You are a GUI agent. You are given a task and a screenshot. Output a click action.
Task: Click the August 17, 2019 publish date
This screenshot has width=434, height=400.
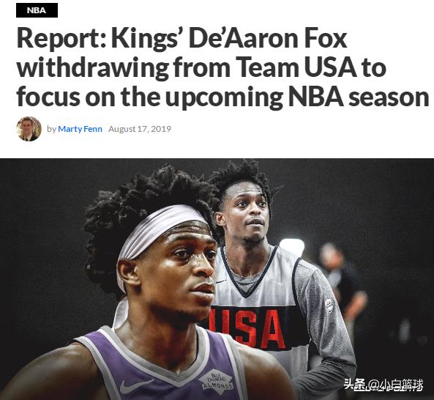pos(140,129)
